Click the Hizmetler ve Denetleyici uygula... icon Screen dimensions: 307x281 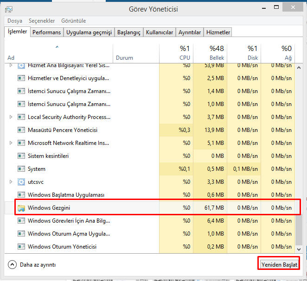coord(21,78)
